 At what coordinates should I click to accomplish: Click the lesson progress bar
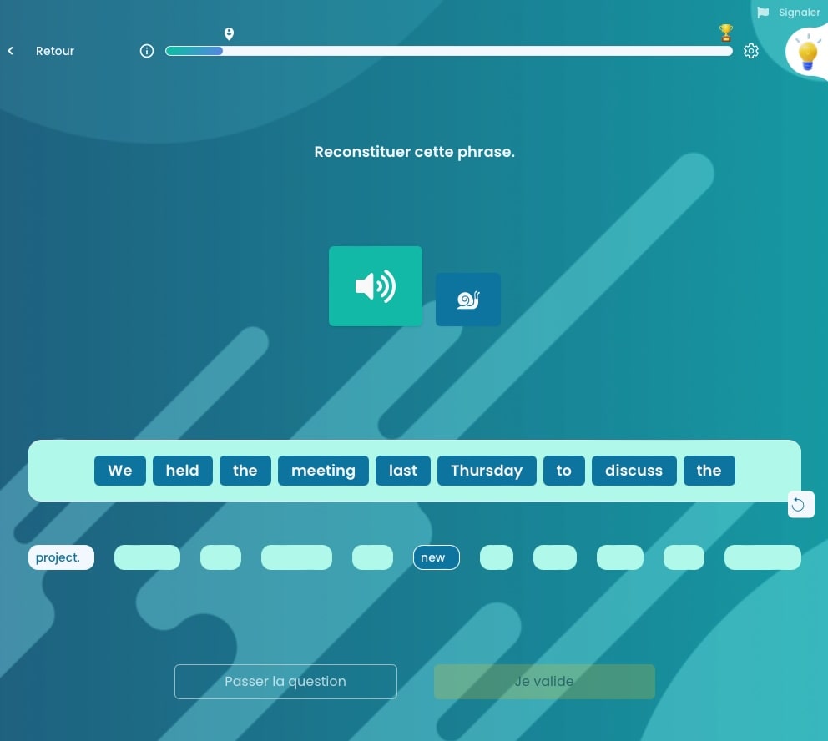tap(449, 51)
